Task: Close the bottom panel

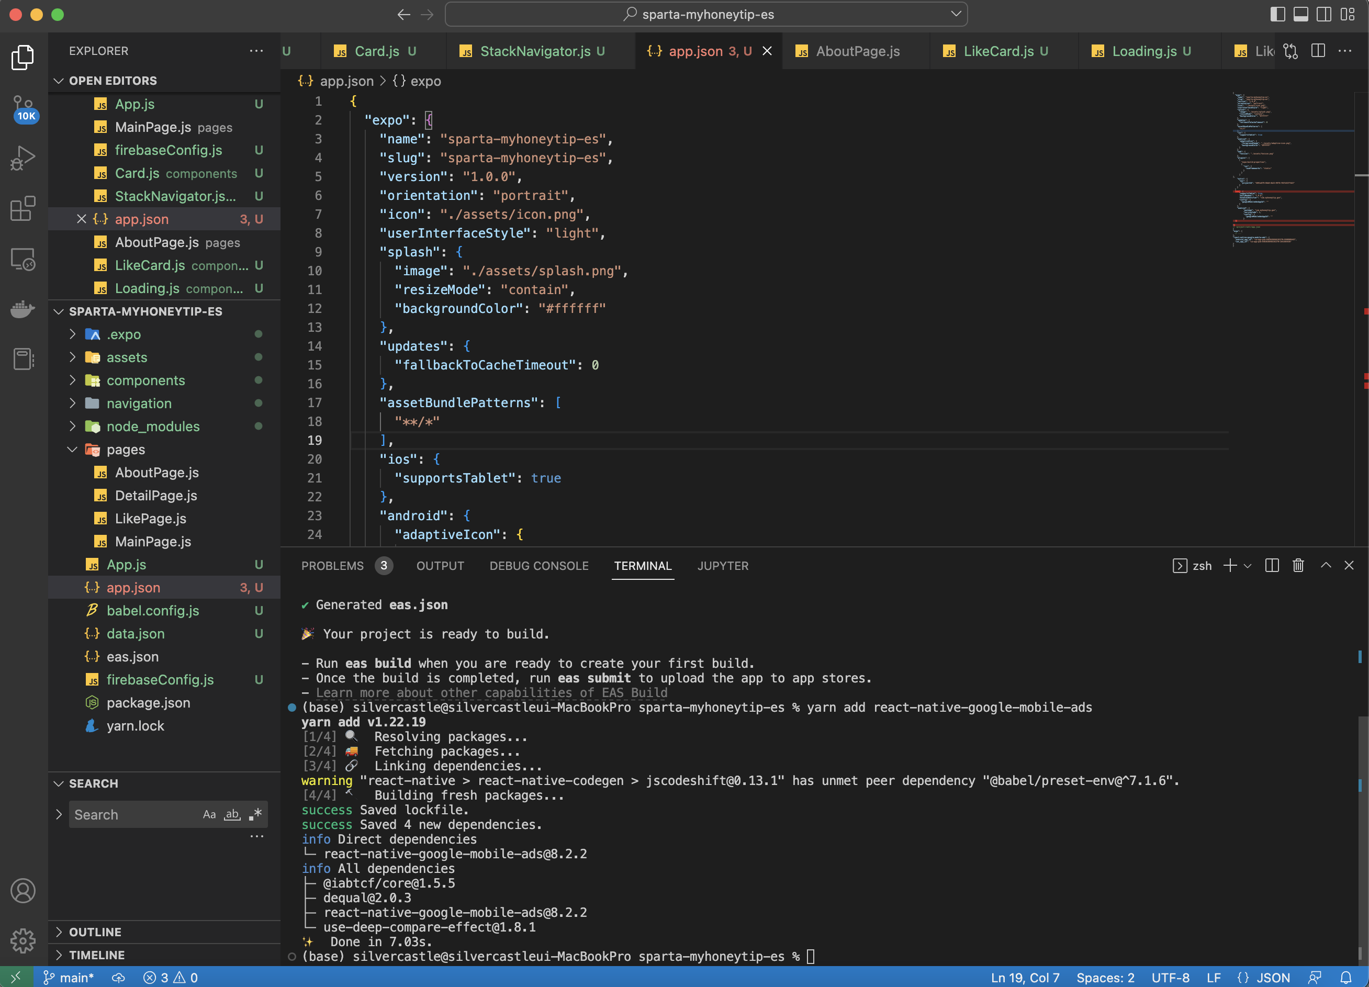Action: (x=1349, y=566)
